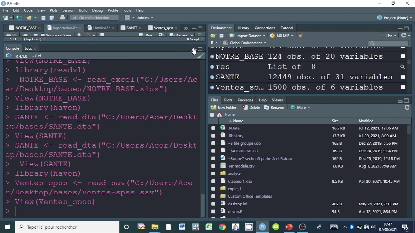Switch to the Packages tab
The width and height of the screenshot is (415, 233).
[x=245, y=100]
